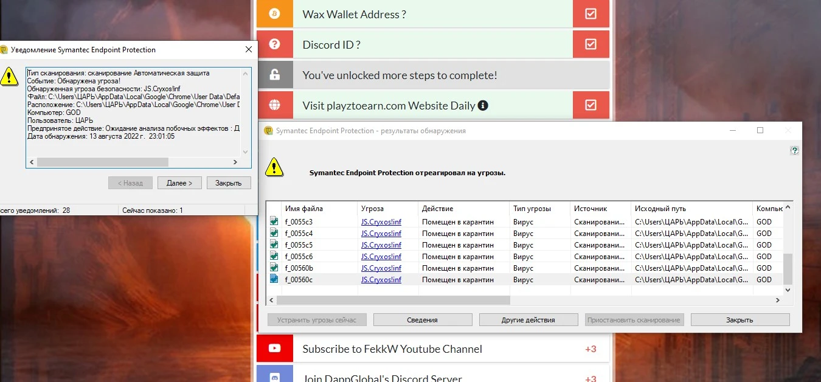Maximize the detection results window
821x382 pixels.
coord(760,131)
